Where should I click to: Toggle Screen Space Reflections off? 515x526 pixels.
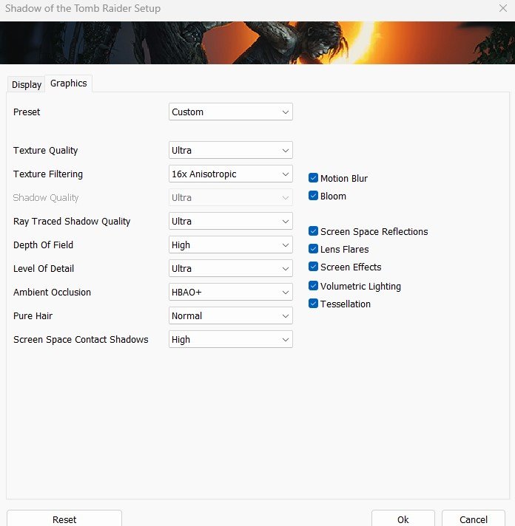click(313, 231)
